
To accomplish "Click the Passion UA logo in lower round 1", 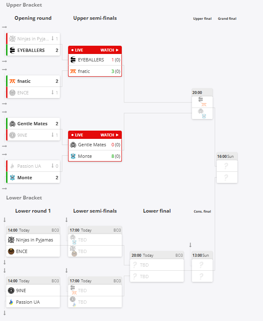I will coord(11,302).
